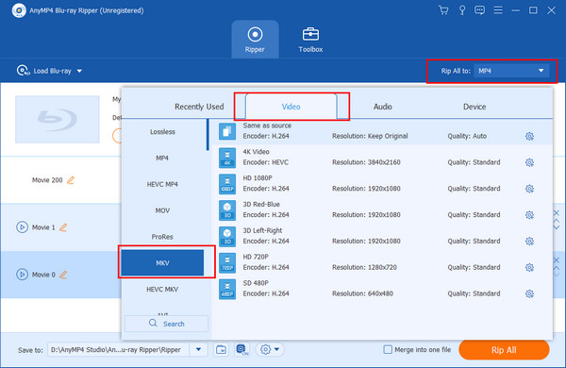Toggle hardware acceleration chip icon
This screenshot has width=566, height=368.
pyautogui.click(x=241, y=349)
